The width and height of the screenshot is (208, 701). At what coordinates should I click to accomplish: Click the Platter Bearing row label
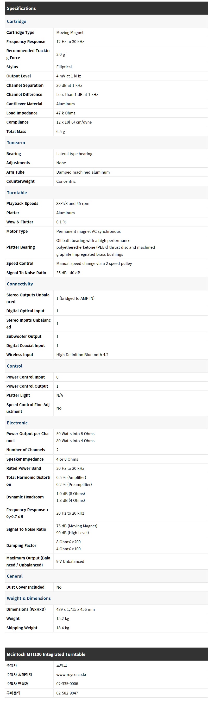[x=21, y=247]
